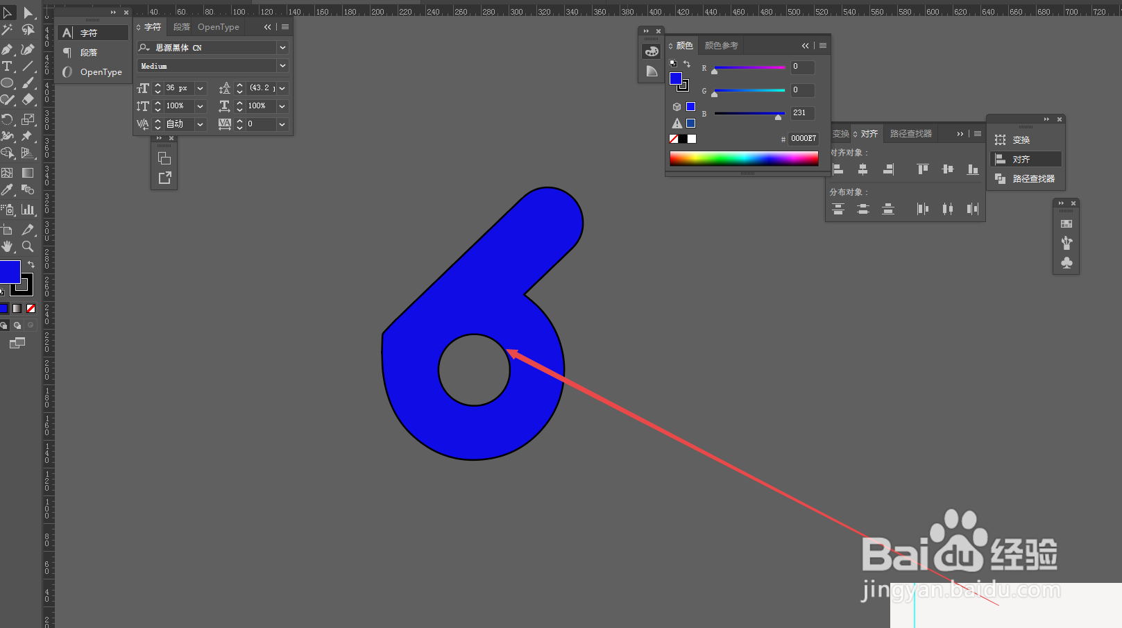Select the Type tool

click(x=8, y=66)
